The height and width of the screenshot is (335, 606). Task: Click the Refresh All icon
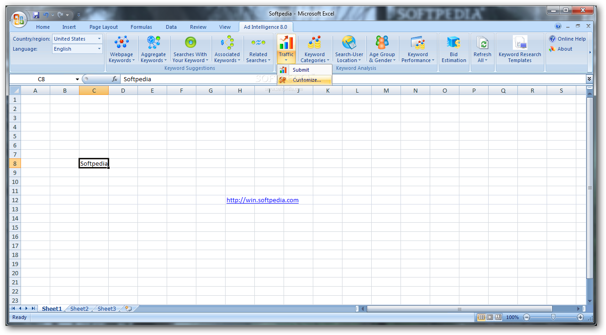pos(482,42)
